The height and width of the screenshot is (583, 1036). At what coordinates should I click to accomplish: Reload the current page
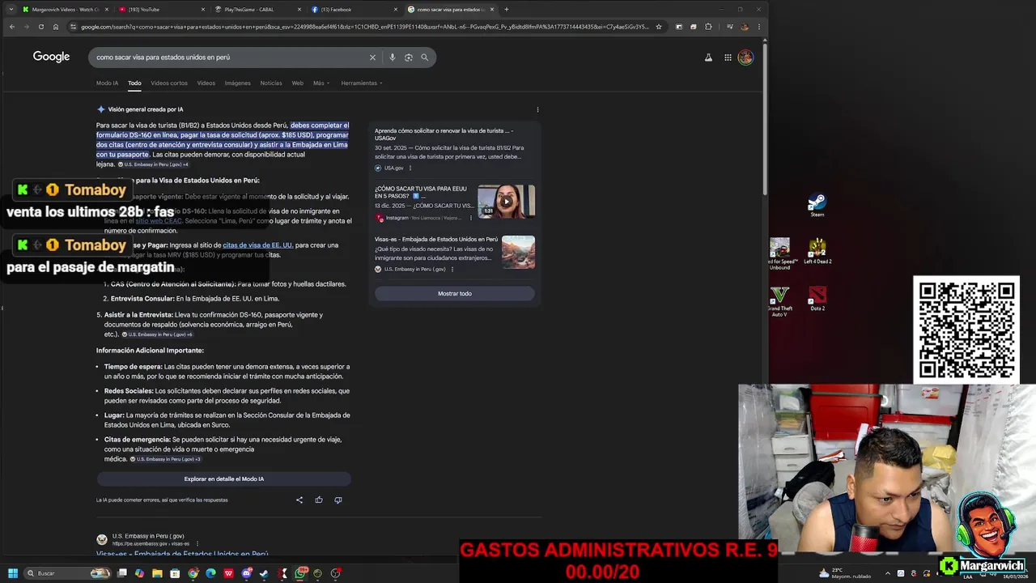click(40, 27)
